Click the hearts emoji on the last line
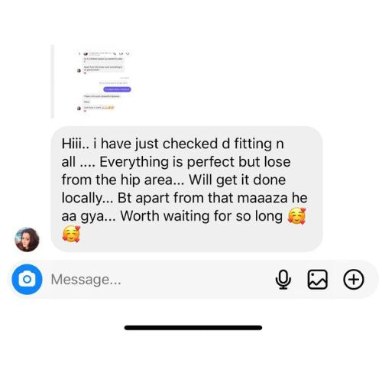Image resolution: width=382 pixels, height=382 pixels. [71, 234]
